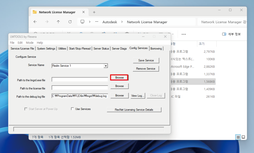Expand the Service Name dropdown arrow
Viewport: 254px width, 153px height.
[106, 66]
